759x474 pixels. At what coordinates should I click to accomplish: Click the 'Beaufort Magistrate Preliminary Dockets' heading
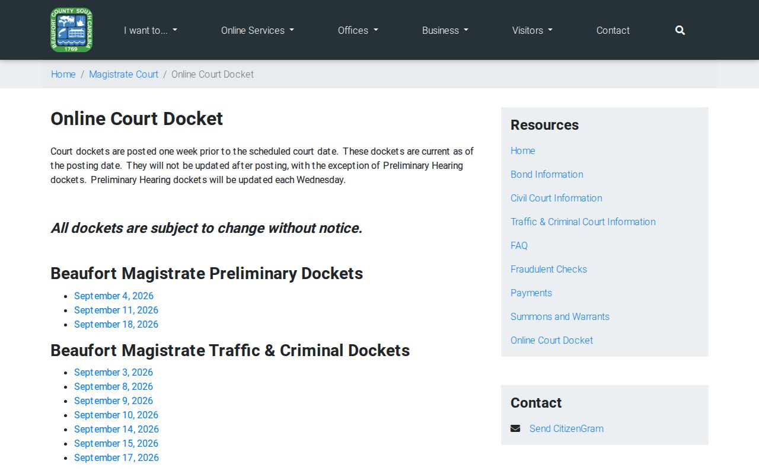click(x=207, y=273)
